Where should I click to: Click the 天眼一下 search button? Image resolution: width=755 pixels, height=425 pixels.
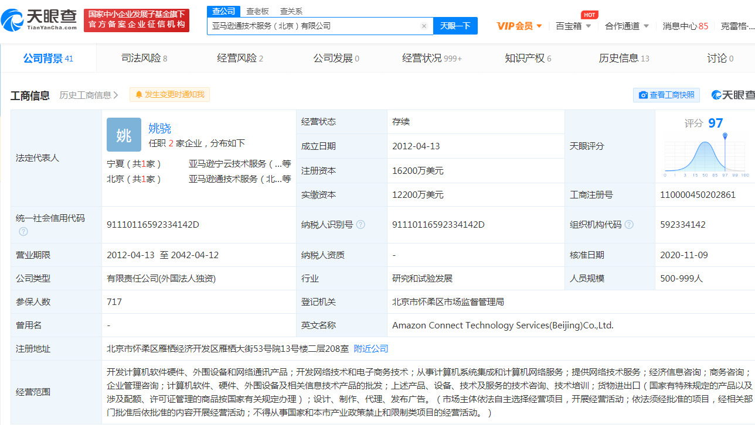pyautogui.click(x=455, y=26)
